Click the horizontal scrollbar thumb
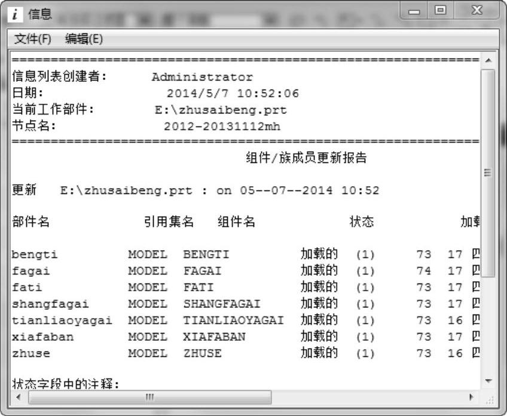This screenshot has width=507, height=416. 149,397
